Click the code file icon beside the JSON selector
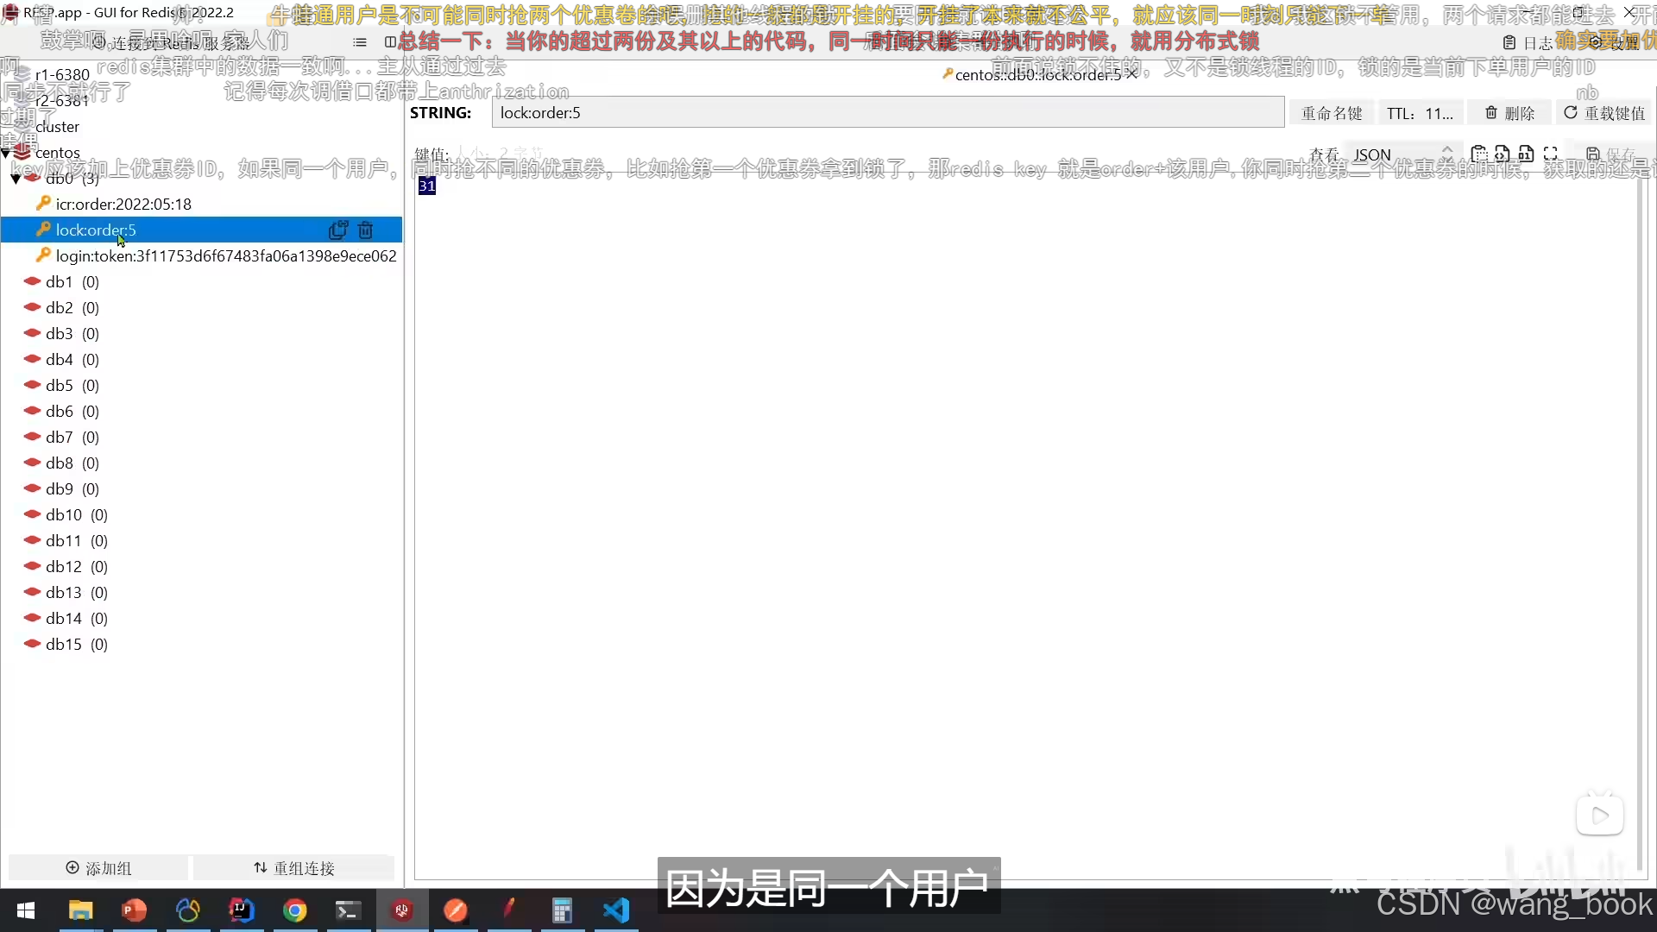 coord(1503,154)
